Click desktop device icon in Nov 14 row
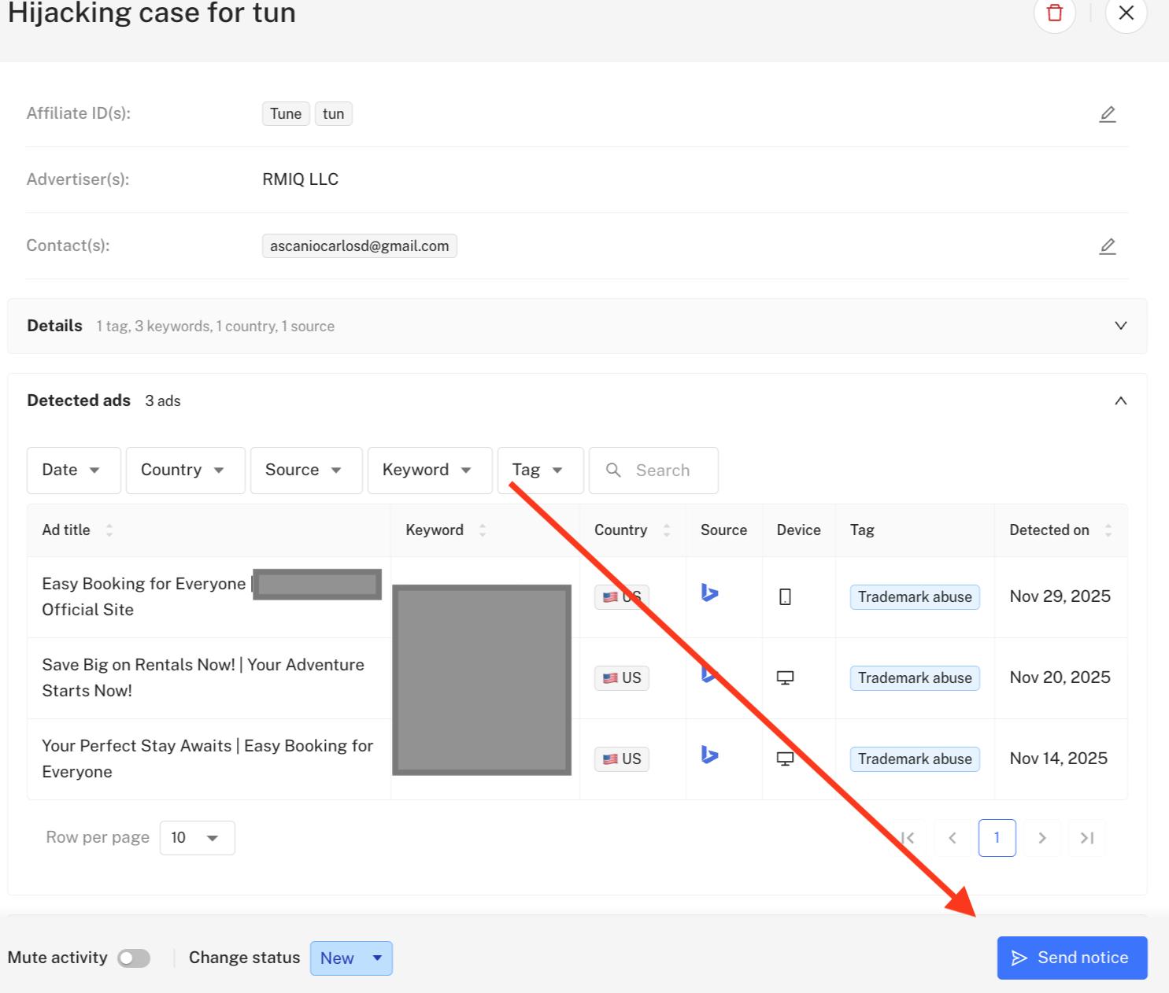 785,759
